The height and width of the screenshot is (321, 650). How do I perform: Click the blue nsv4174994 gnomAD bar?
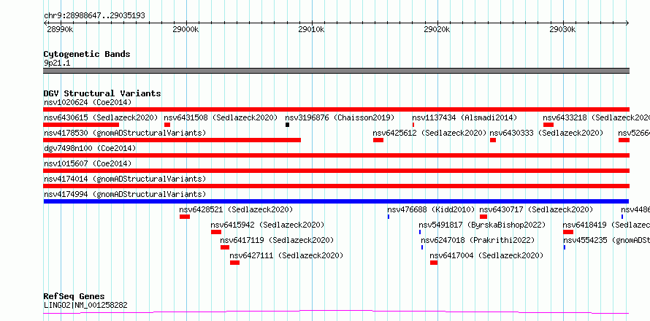point(336,201)
